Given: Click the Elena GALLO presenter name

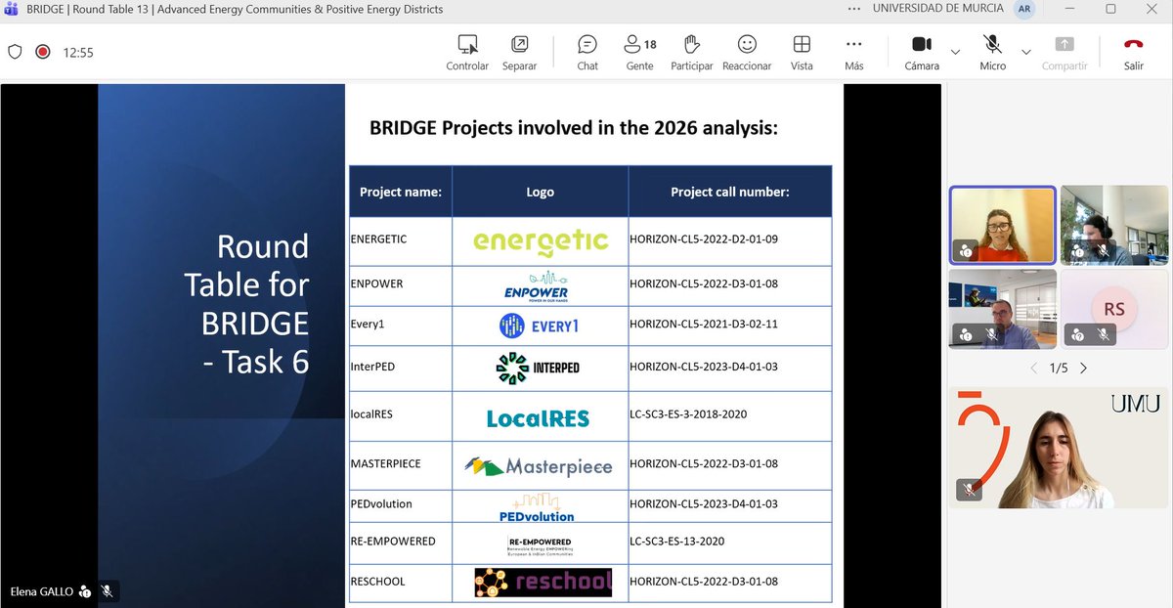Looking at the screenshot, I should coord(41,591).
